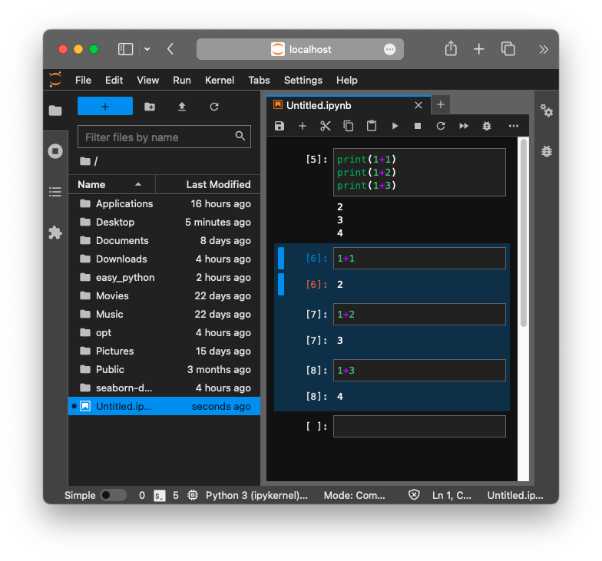The height and width of the screenshot is (561, 602).
Task: Open the Kernel menu
Action: (220, 80)
